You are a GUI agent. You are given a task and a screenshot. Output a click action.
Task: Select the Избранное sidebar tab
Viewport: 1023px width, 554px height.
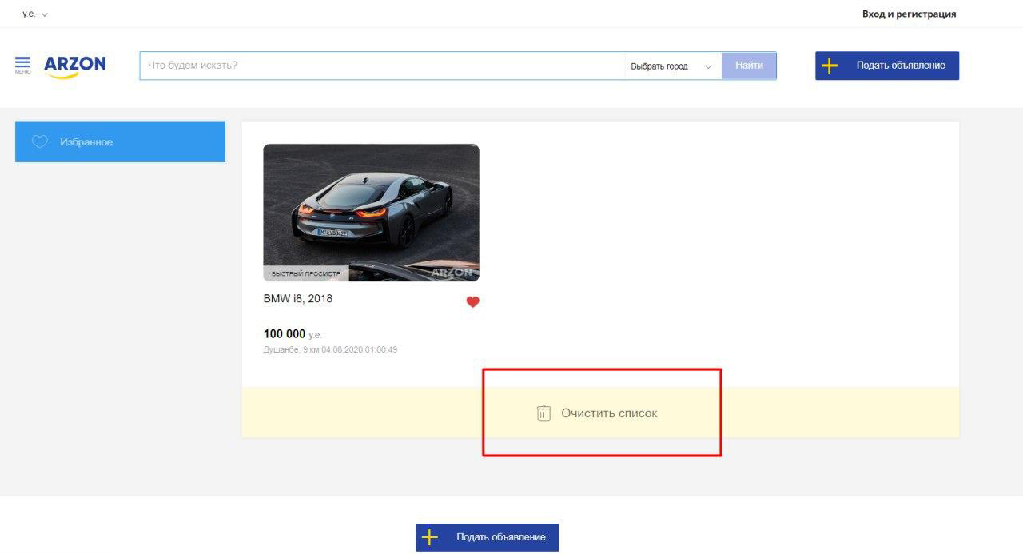pos(120,141)
